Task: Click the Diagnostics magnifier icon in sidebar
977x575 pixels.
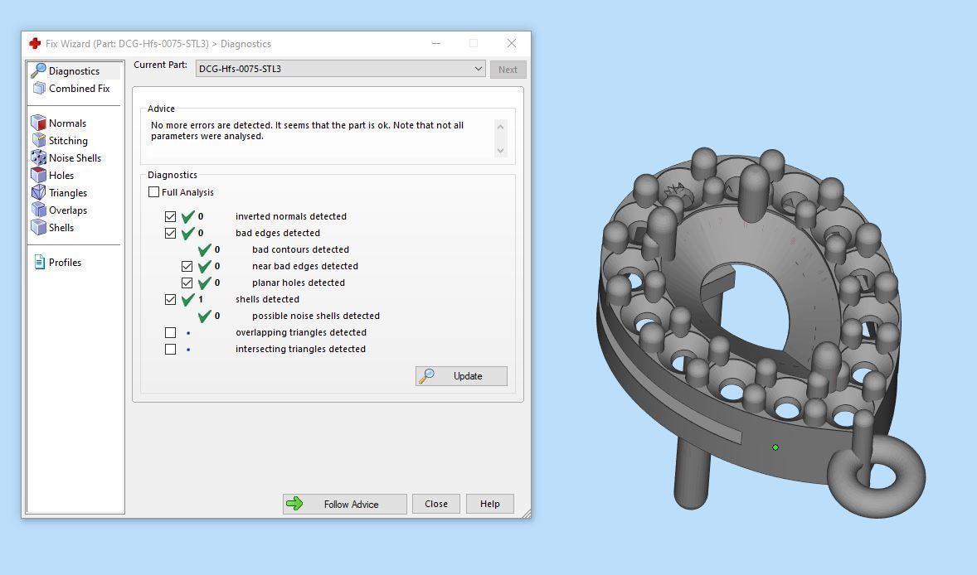Action: (38, 70)
